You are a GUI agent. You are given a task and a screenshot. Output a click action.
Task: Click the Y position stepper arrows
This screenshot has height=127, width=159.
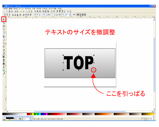pos(47,15)
